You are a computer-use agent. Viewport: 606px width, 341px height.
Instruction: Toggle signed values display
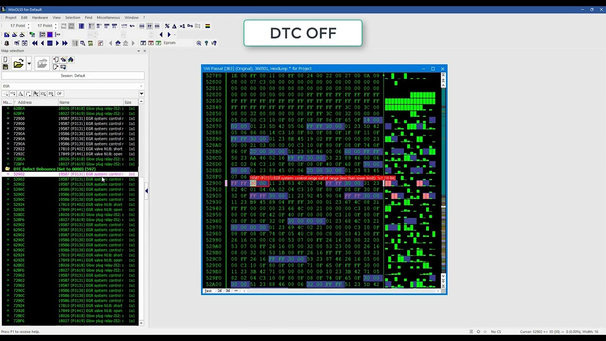coord(132,26)
